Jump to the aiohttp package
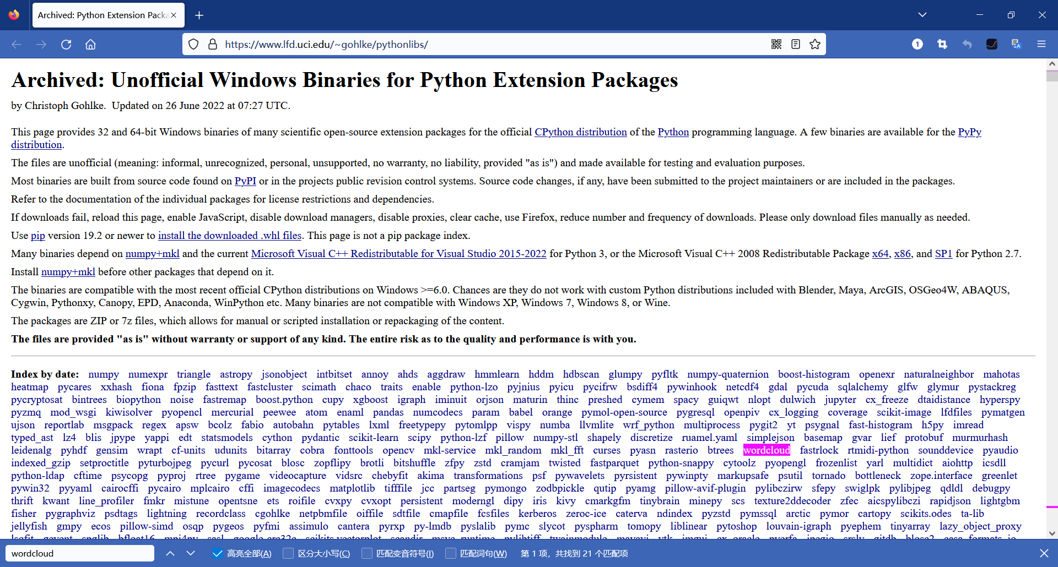The image size is (1058, 567). [957, 463]
